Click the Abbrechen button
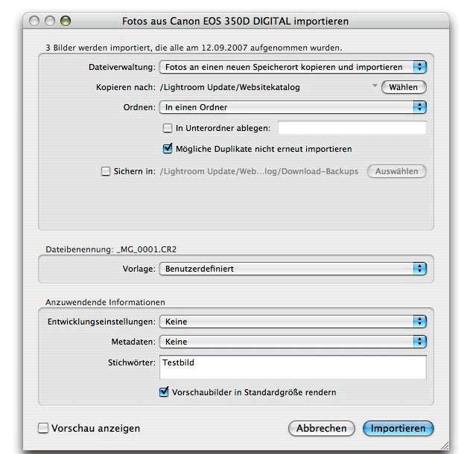Viewport: 467px width, 454px height. [x=321, y=428]
